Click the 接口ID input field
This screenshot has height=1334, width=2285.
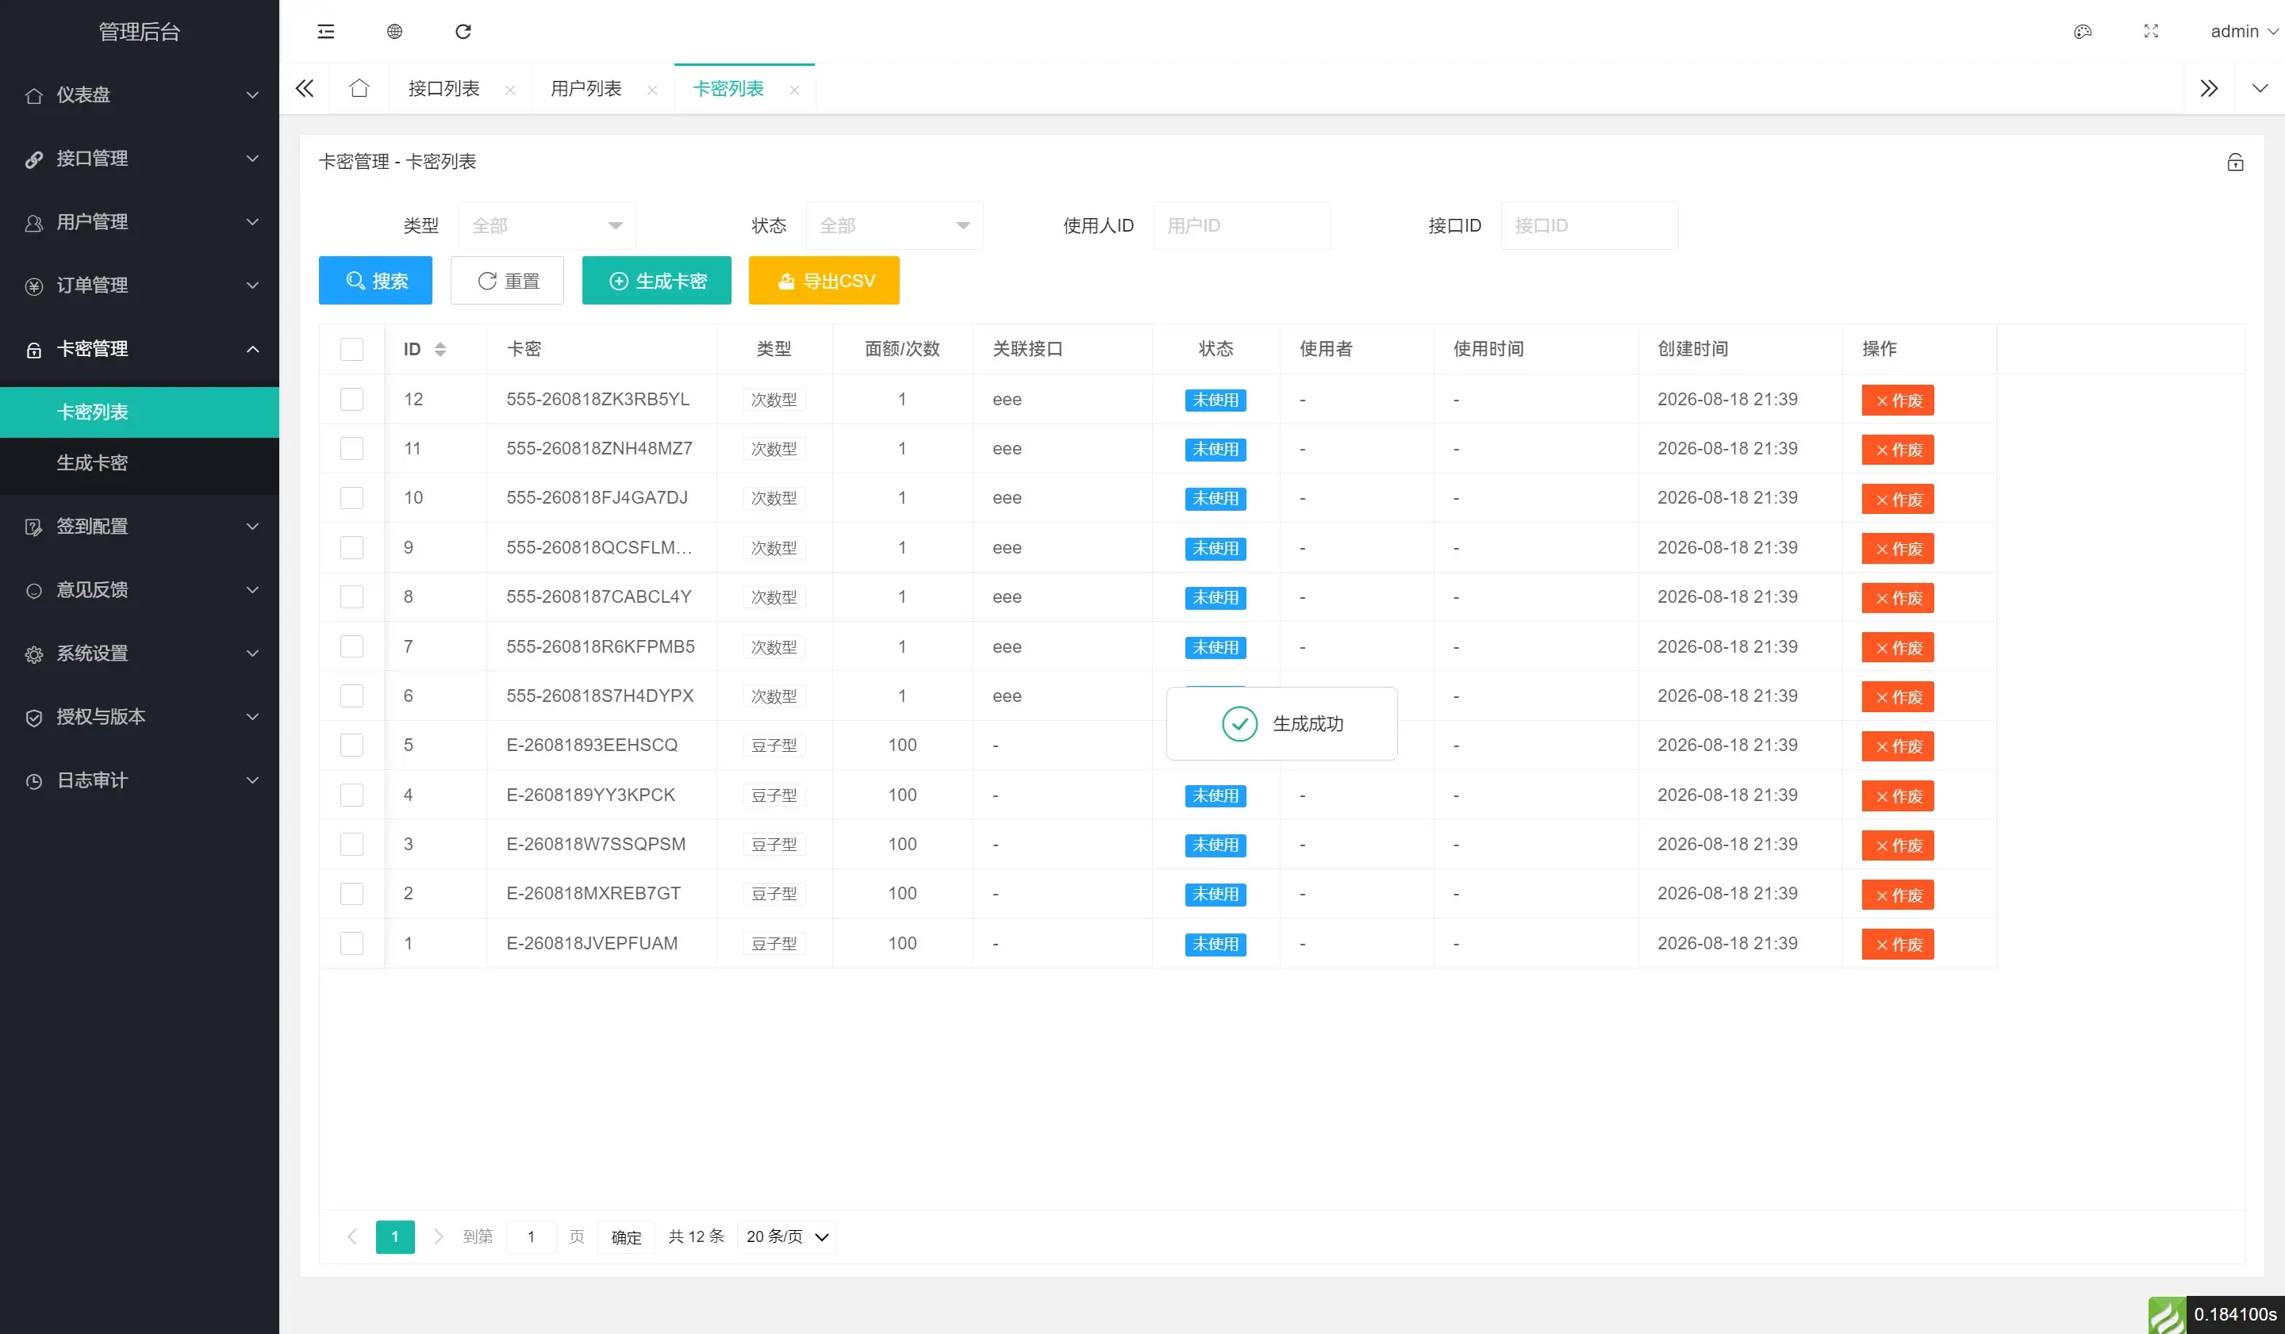(1589, 226)
